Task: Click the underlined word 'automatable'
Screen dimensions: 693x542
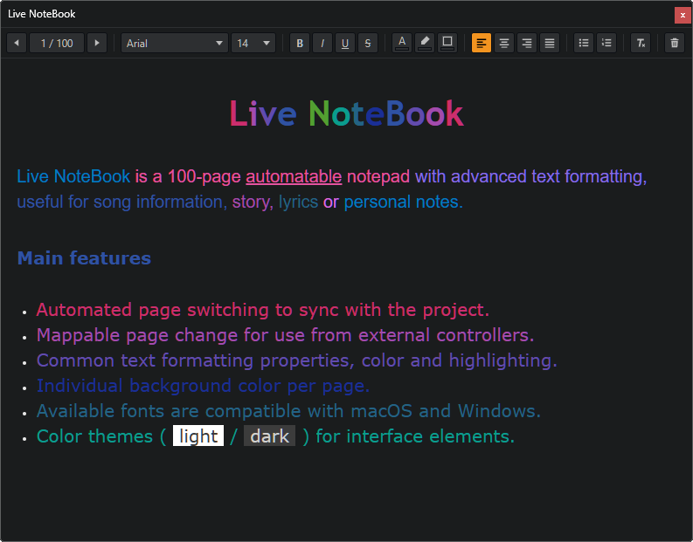Action: coord(294,176)
